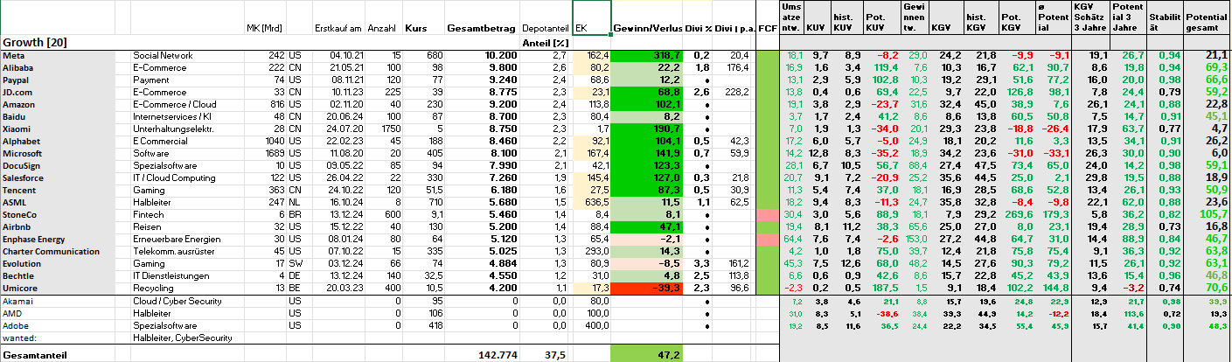The width and height of the screenshot is (1232, 362).
Task: Select the total Depotanteil 37,5 cell
Action: pyautogui.click(x=546, y=355)
